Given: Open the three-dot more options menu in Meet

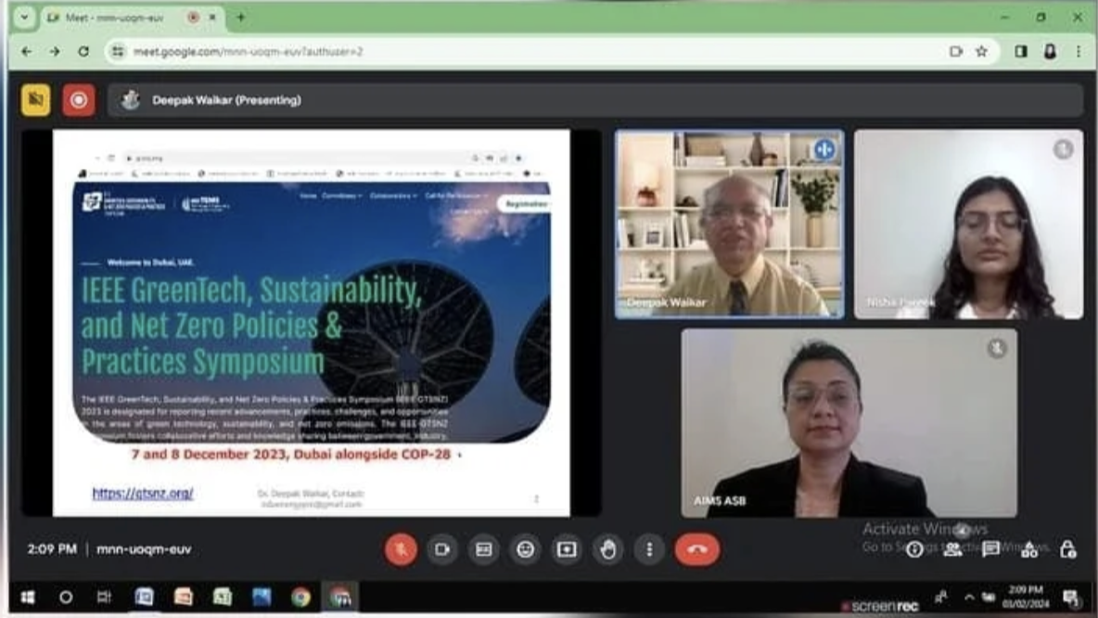Looking at the screenshot, I should [649, 550].
